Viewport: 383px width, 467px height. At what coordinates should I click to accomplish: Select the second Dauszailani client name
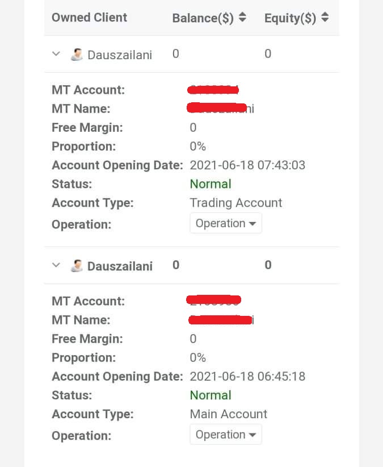pyautogui.click(x=120, y=266)
